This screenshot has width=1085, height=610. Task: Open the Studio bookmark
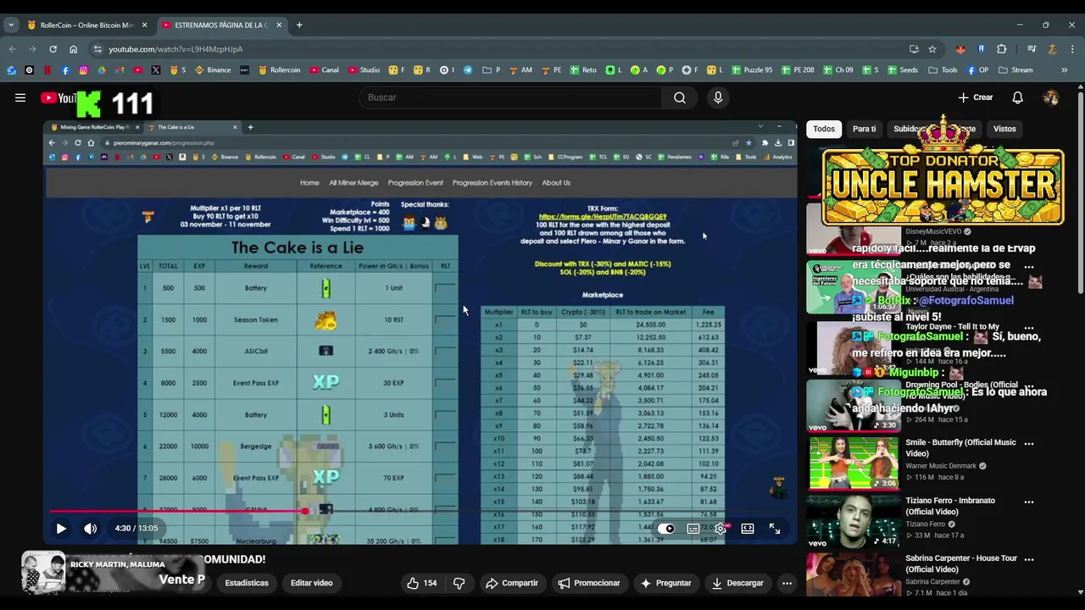click(364, 70)
